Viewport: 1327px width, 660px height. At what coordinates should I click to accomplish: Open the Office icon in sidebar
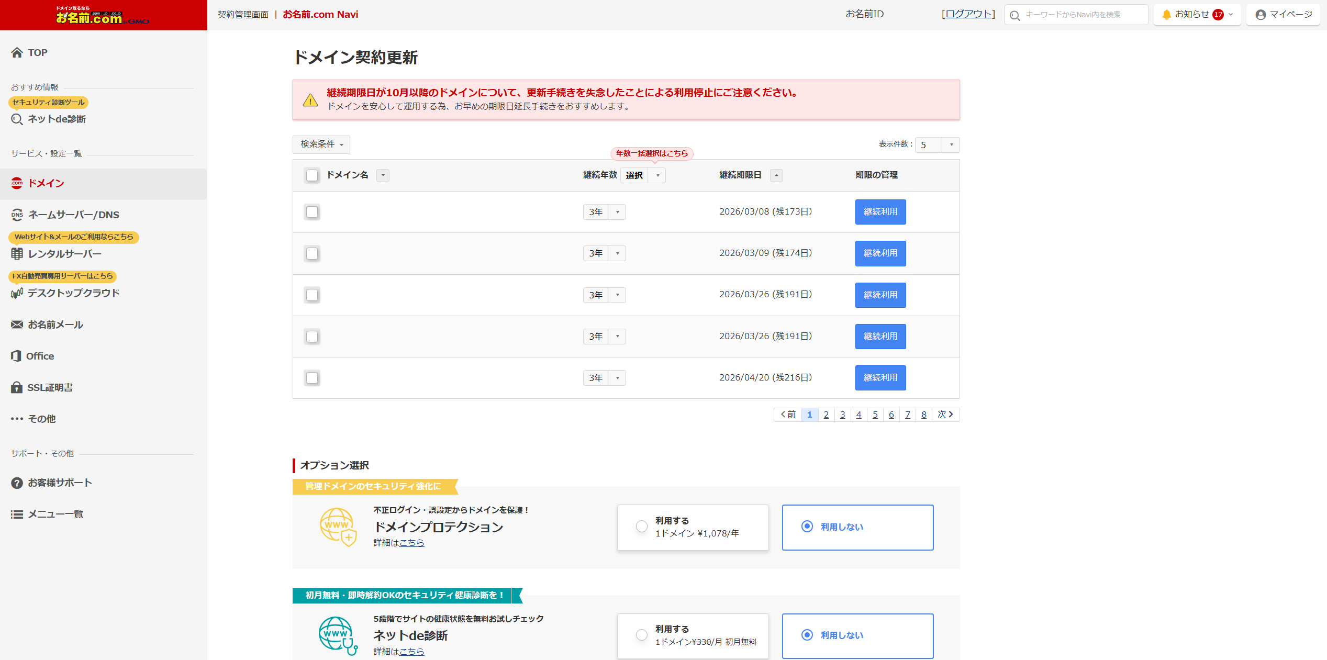pos(16,356)
